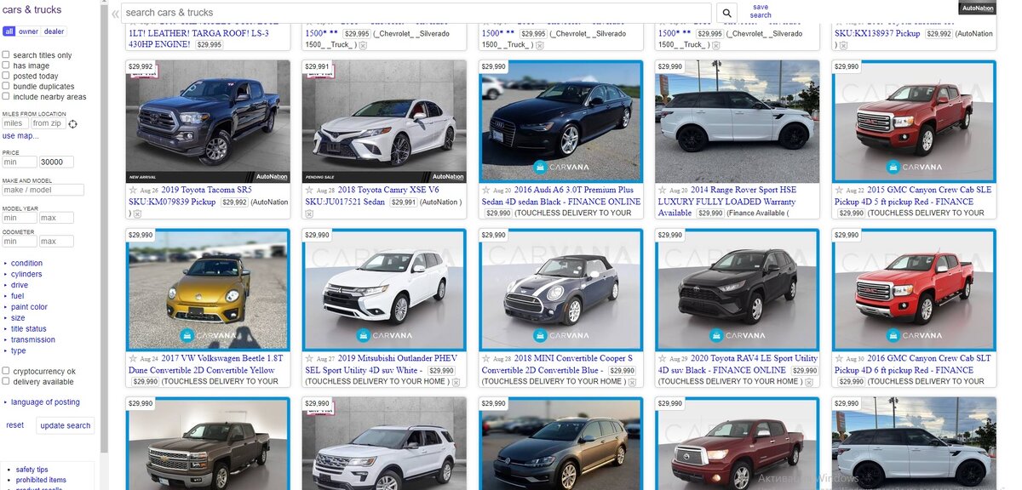Check delivery available option
The height and width of the screenshot is (490, 1022).
point(6,382)
